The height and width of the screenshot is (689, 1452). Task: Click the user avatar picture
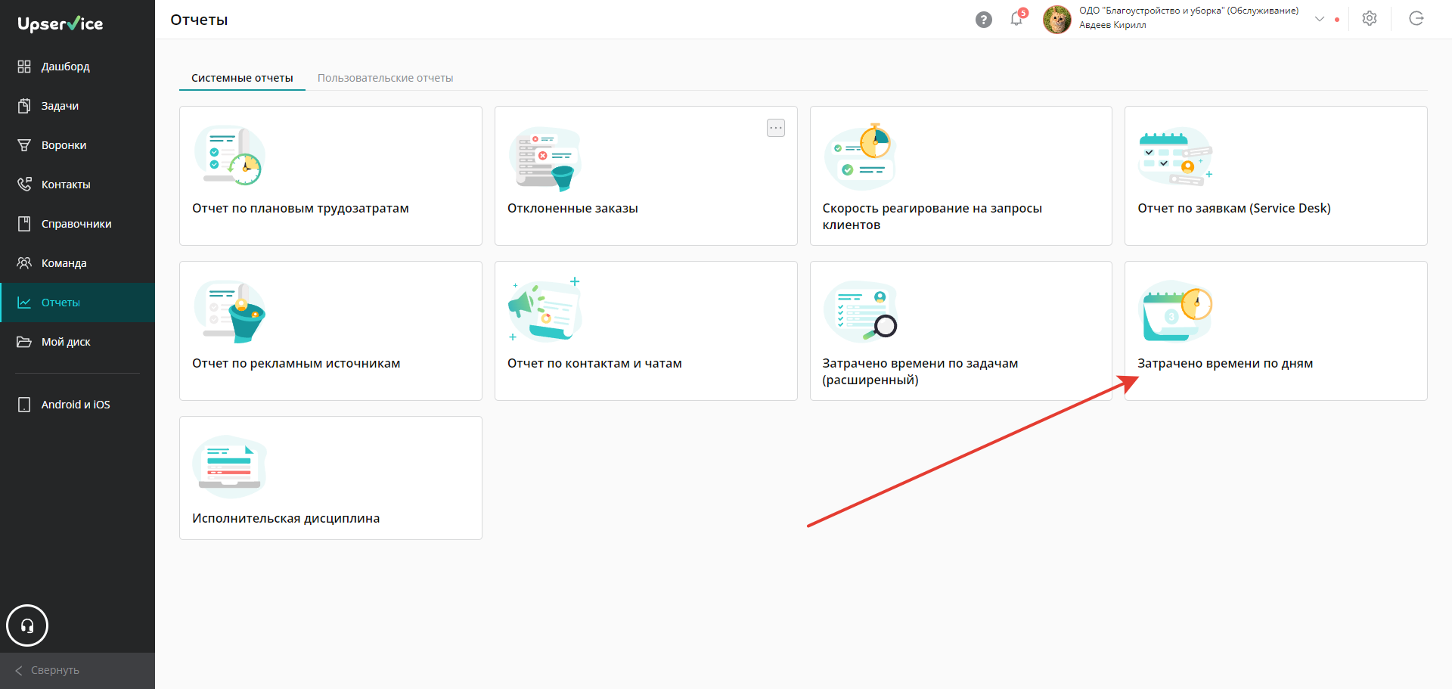click(x=1056, y=20)
